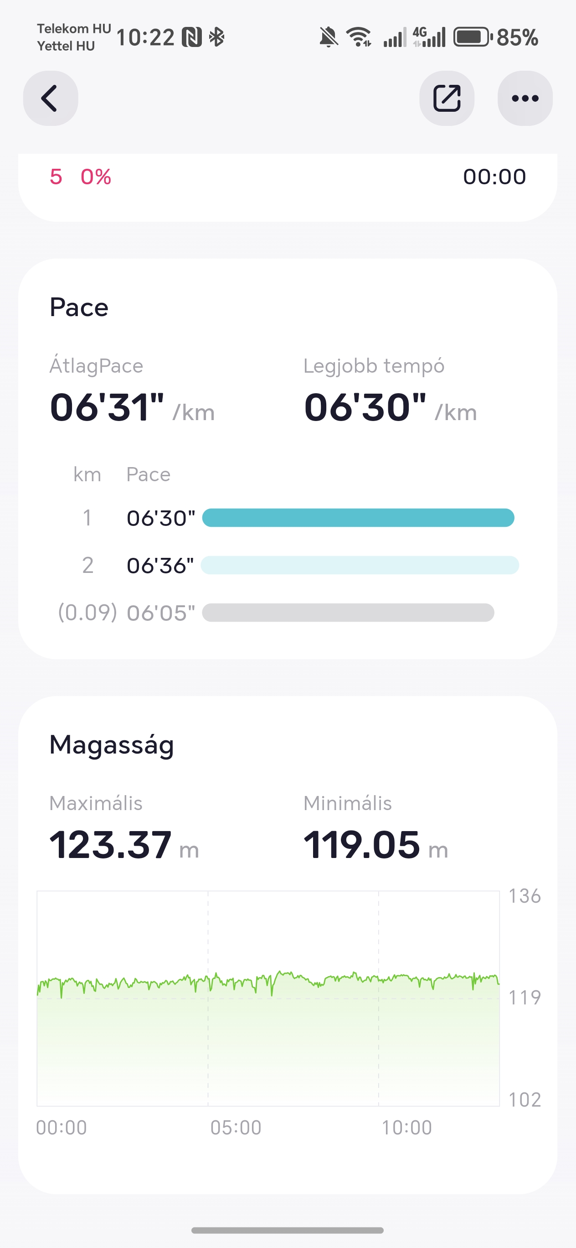Tap the Maximális label
The height and width of the screenshot is (1248, 576).
96,803
